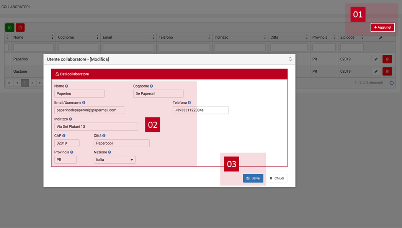Click the Nome column filter box
The width and height of the screenshot is (402, 228).
click(x=33, y=47)
